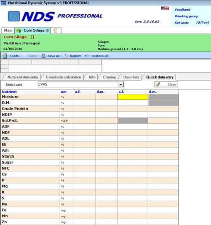The height and width of the screenshot is (225, 211).
Task: Select the ADL row label
Action: point(5,138)
